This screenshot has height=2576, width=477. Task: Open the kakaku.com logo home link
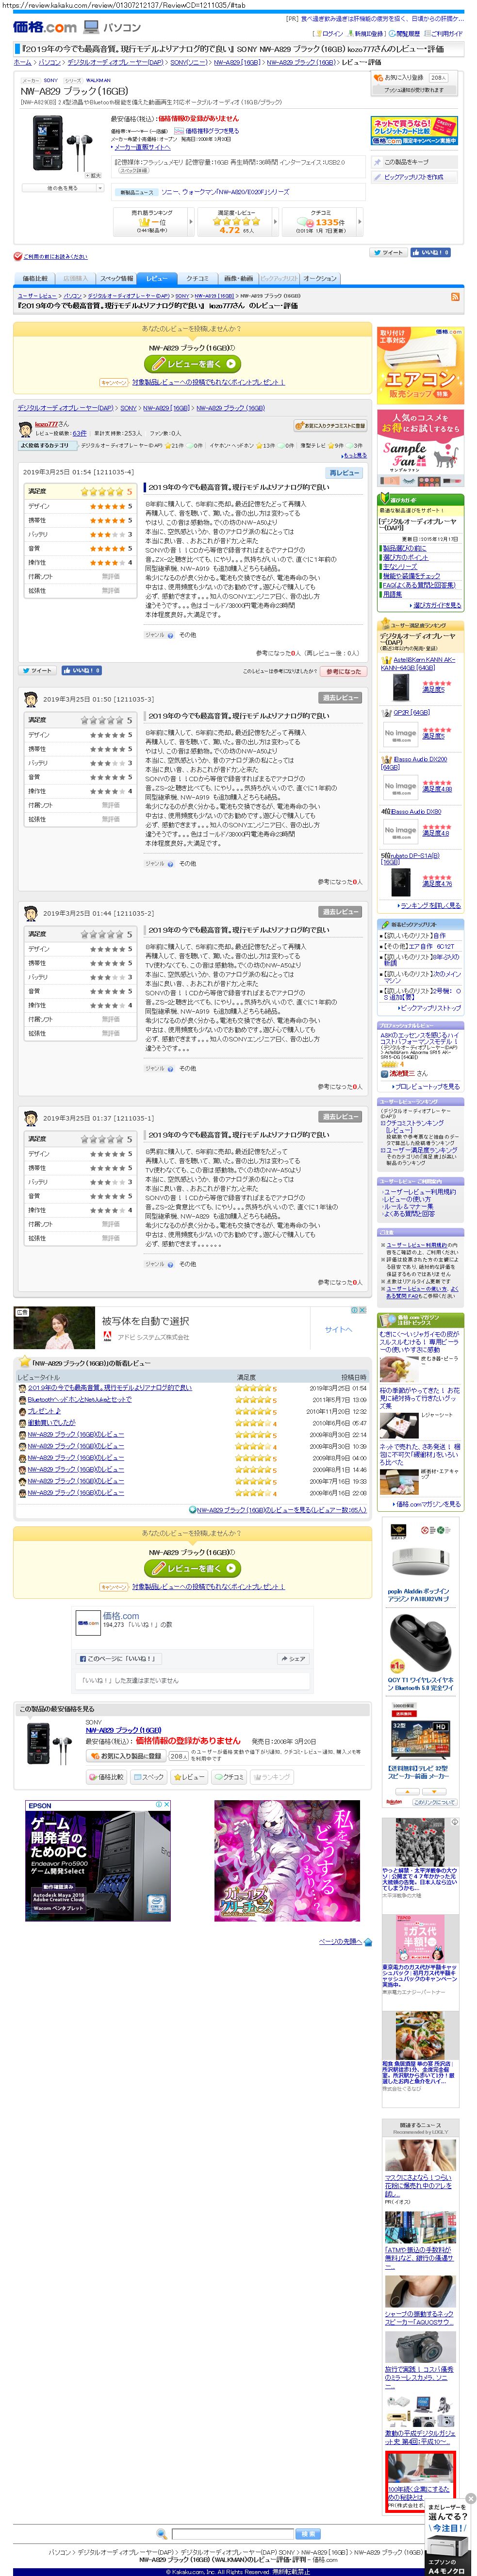coord(45,27)
